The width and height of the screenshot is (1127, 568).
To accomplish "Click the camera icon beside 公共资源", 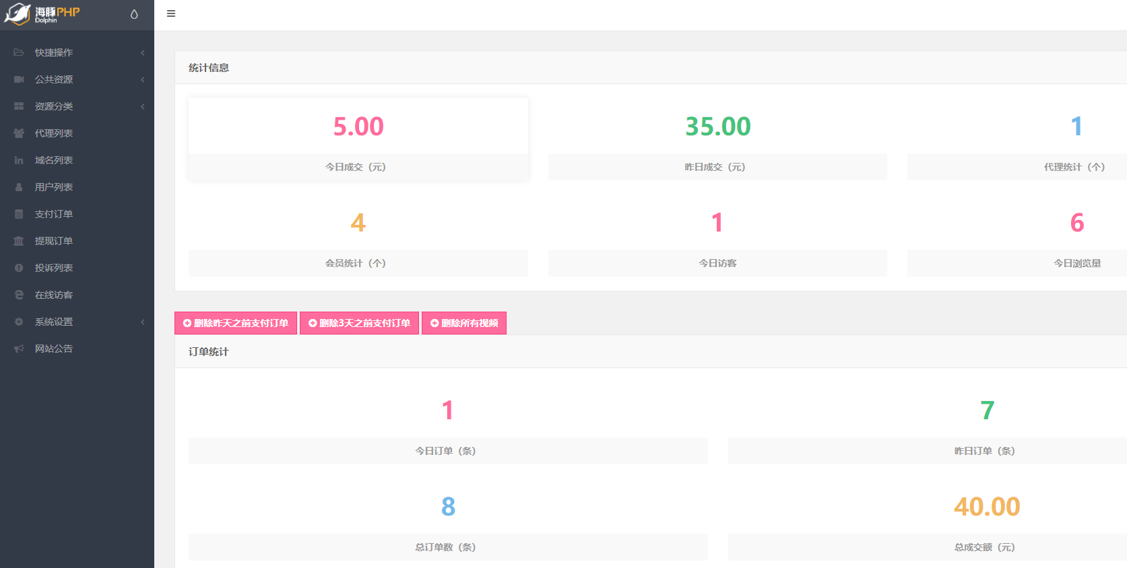I will coord(19,79).
